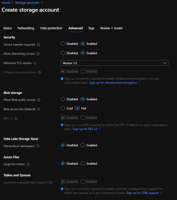This screenshot has height=200, width=177.
Task: Navigate to Storage accounts breadcrumb
Action: click(x=27, y=3)
